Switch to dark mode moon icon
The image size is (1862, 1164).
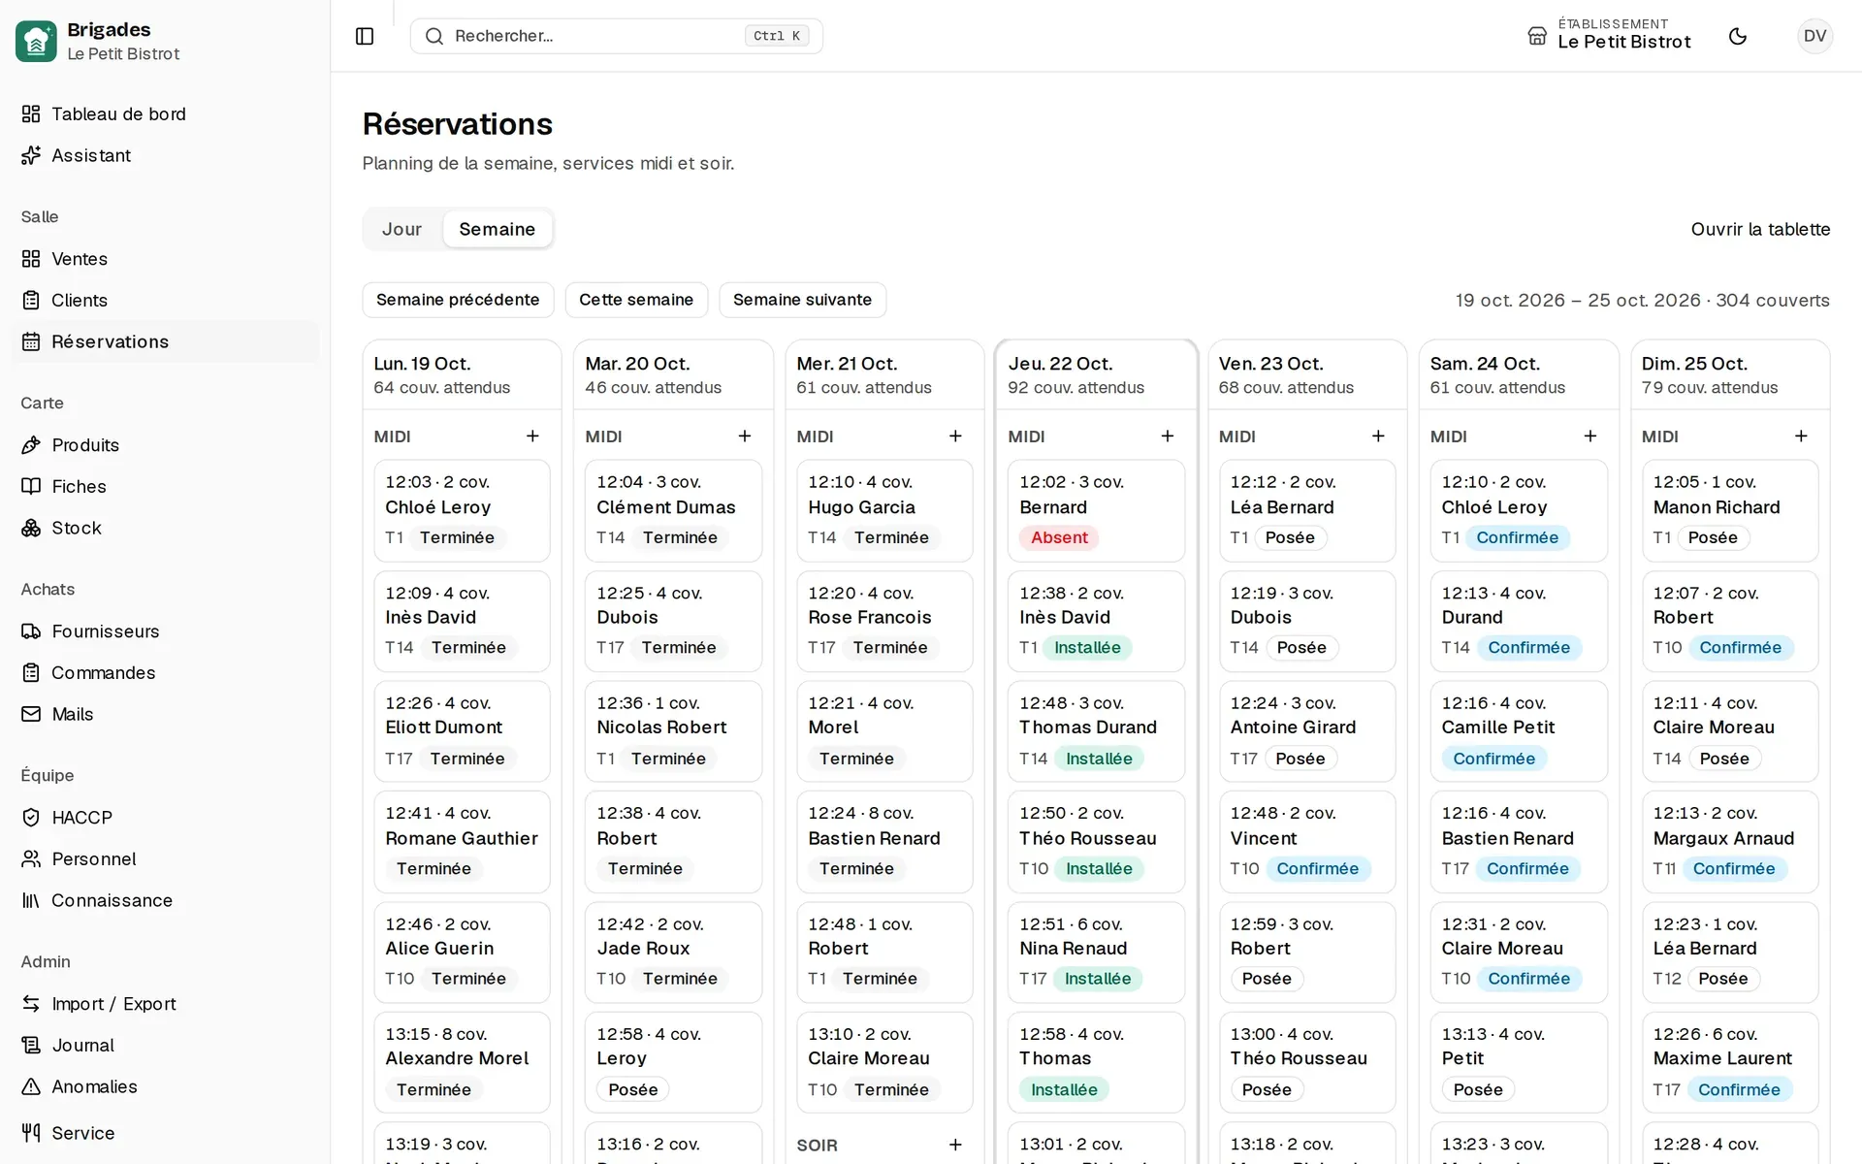click(x=1738, y=36)
